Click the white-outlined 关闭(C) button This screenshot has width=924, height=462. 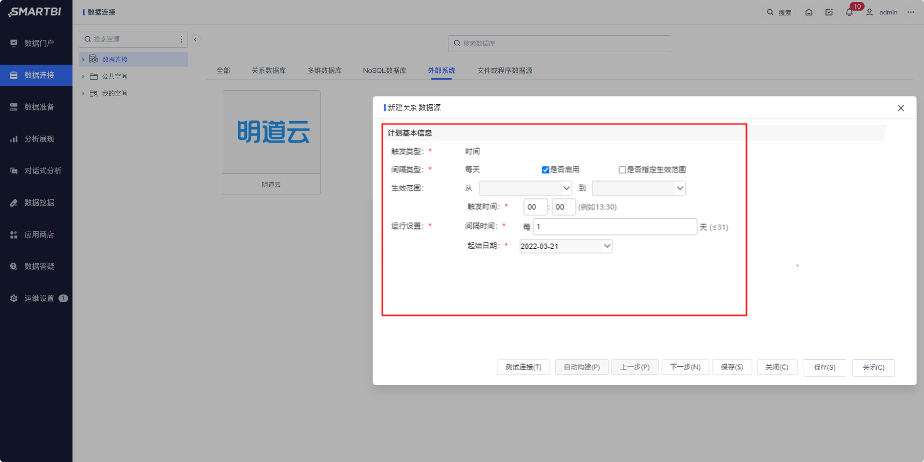pos(874,368)
